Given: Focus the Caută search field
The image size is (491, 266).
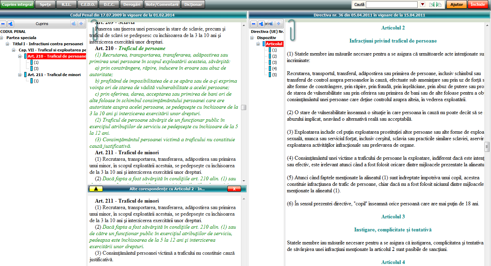Looking at the screenshot, I should coord(392,4).
